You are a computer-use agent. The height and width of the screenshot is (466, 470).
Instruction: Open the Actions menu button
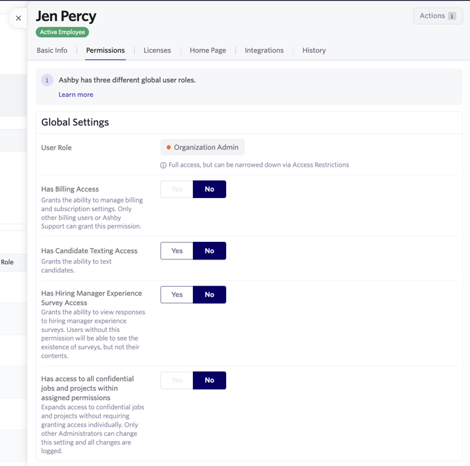pos(437,16)
